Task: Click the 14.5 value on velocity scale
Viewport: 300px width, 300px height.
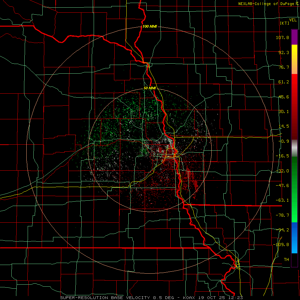Action: [284, 126]
